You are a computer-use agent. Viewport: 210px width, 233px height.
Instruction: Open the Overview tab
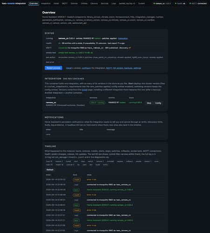tap(34, 3)
